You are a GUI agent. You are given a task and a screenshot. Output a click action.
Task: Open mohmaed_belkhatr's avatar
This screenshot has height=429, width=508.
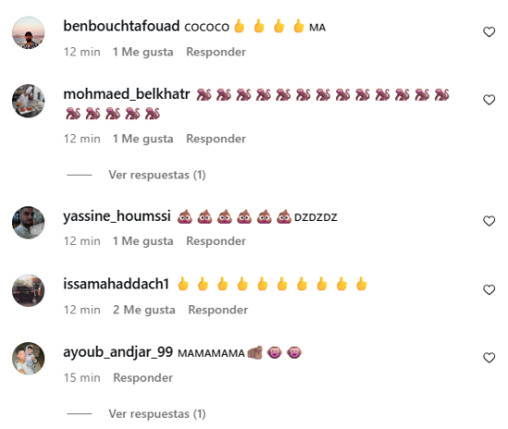(29, 101)
